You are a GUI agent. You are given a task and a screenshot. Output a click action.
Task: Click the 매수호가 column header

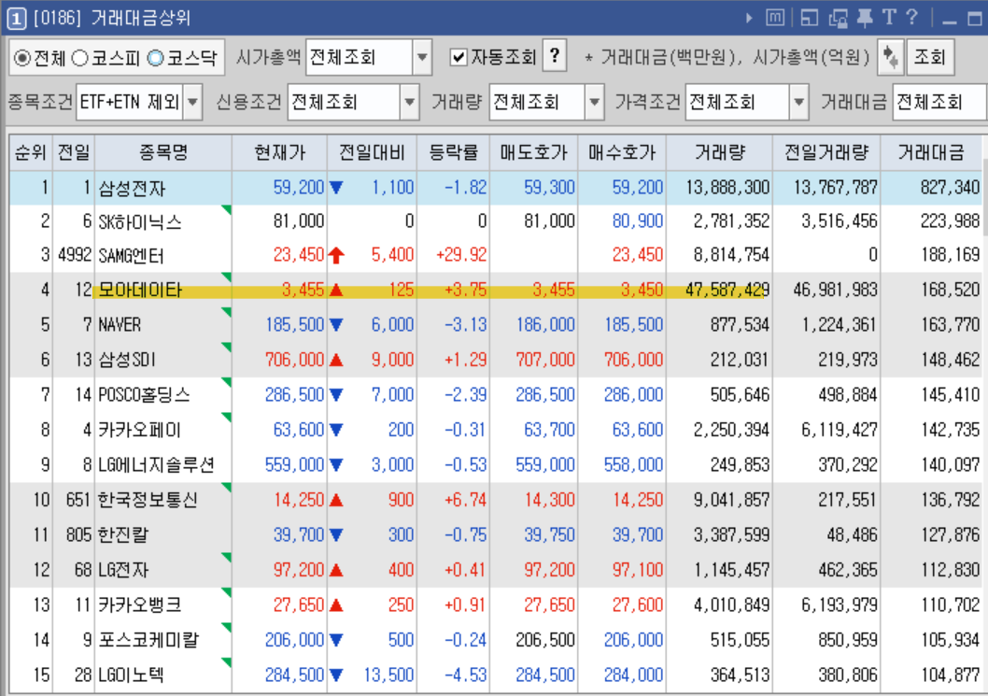tap(622, 152)
